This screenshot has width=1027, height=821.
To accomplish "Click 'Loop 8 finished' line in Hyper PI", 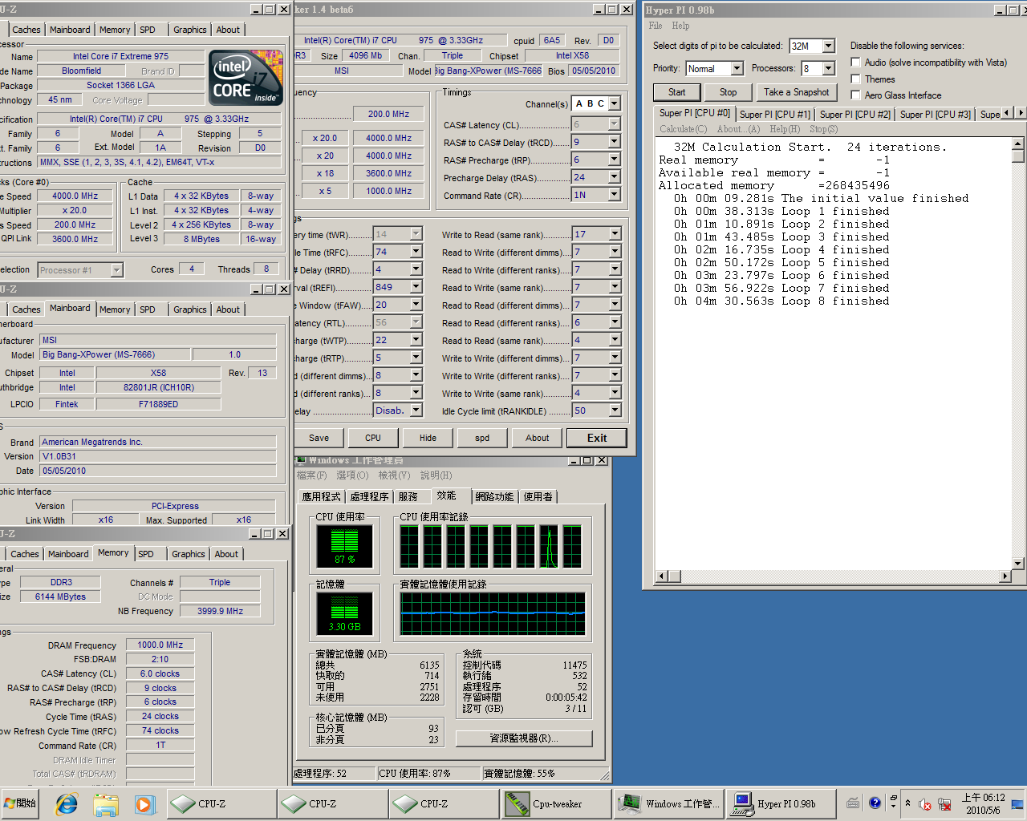I will point(781,301).
